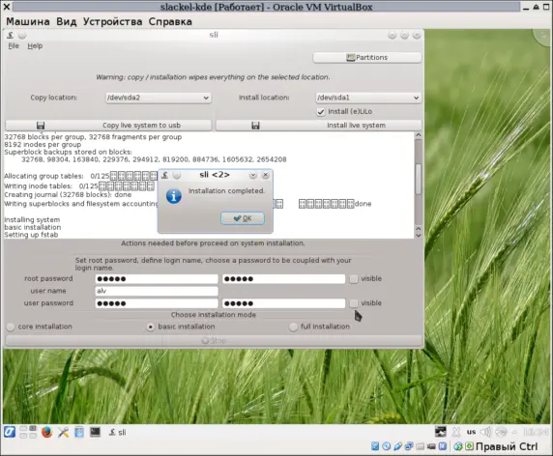The image size is (553, 456).
Task: Click the sli <2> dialog window menu icon
Action: (x=164, y=175)
